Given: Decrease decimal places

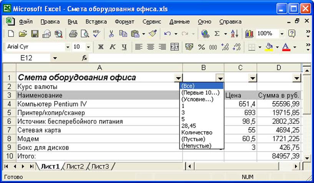Looking at the screenshot, I should click(237, 47).
